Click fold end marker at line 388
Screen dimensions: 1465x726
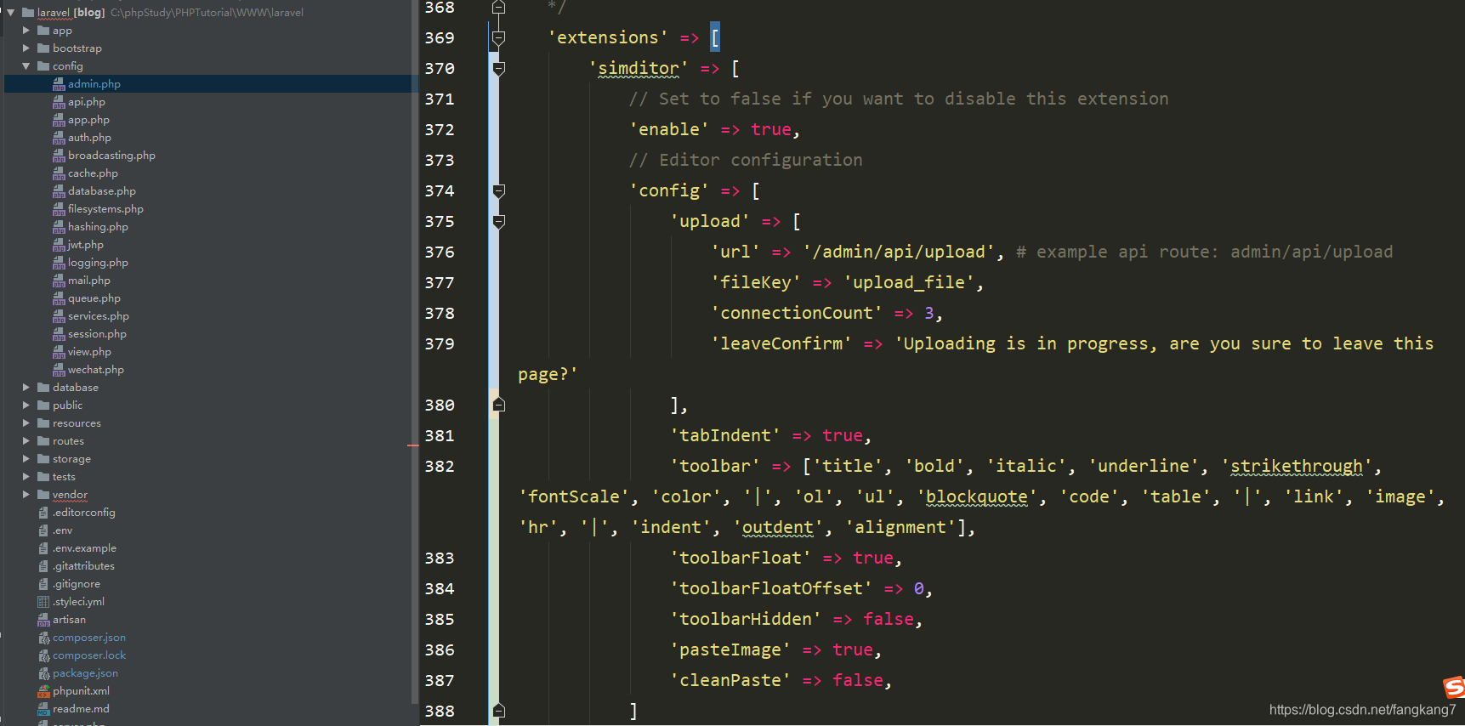[499, 711]
